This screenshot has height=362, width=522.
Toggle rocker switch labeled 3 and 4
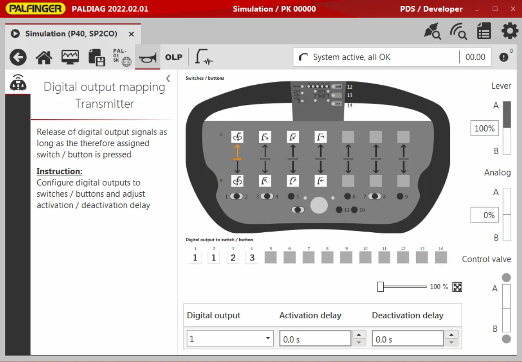pos(267,196)
